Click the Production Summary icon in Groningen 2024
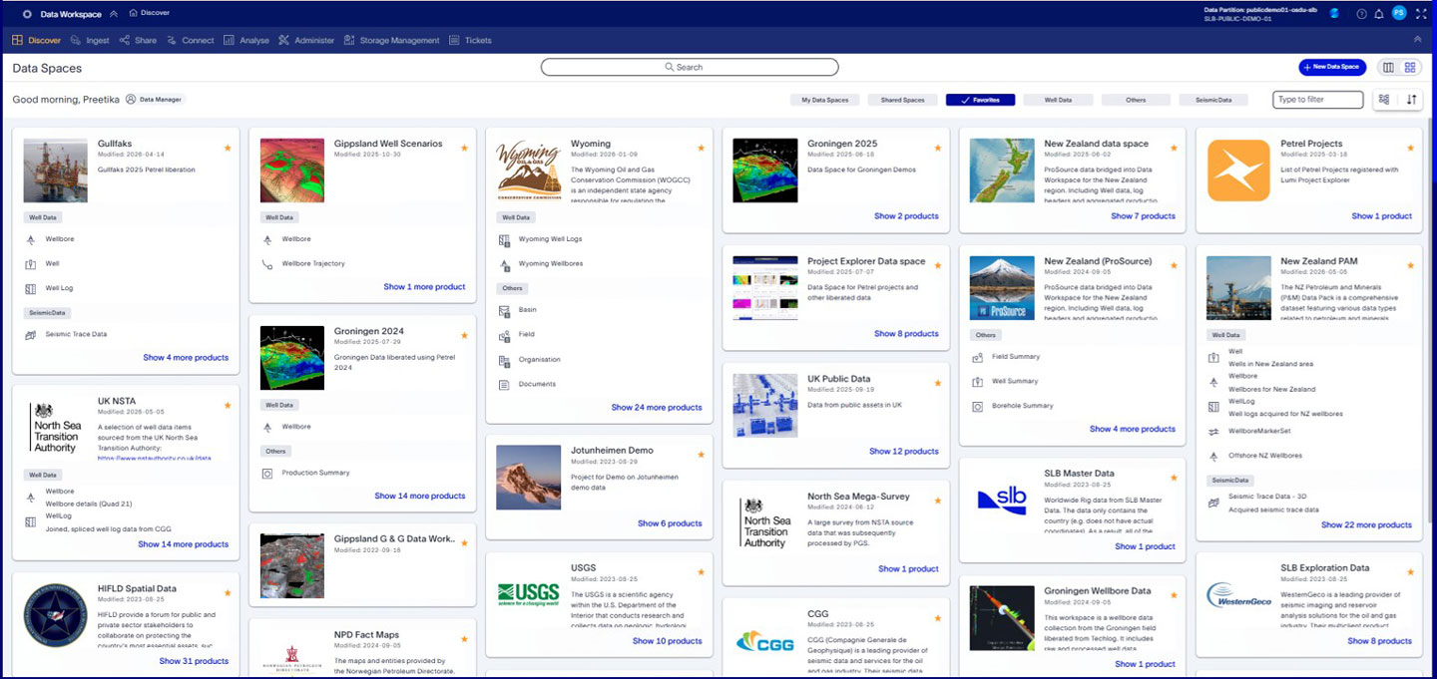 [266, 473]
